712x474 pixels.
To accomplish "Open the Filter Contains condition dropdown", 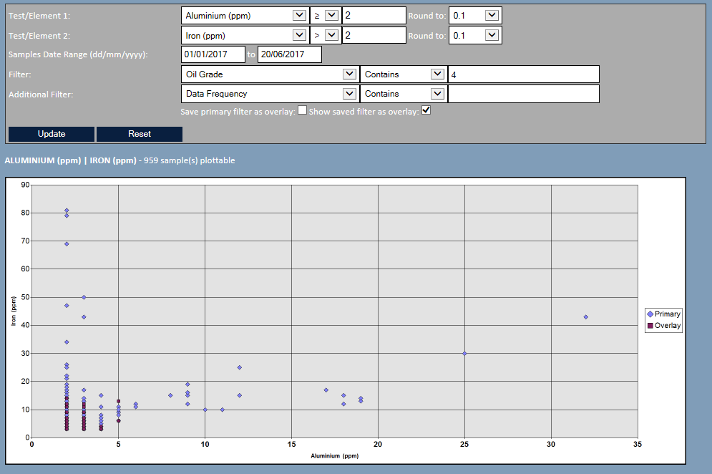I will click(x=403, y=74).
